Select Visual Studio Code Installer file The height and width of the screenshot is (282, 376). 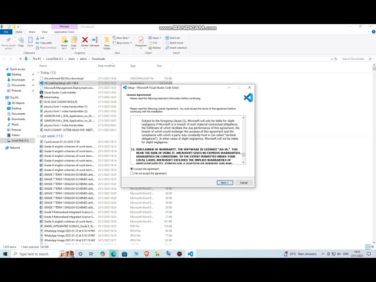click(x=60, y=92)
